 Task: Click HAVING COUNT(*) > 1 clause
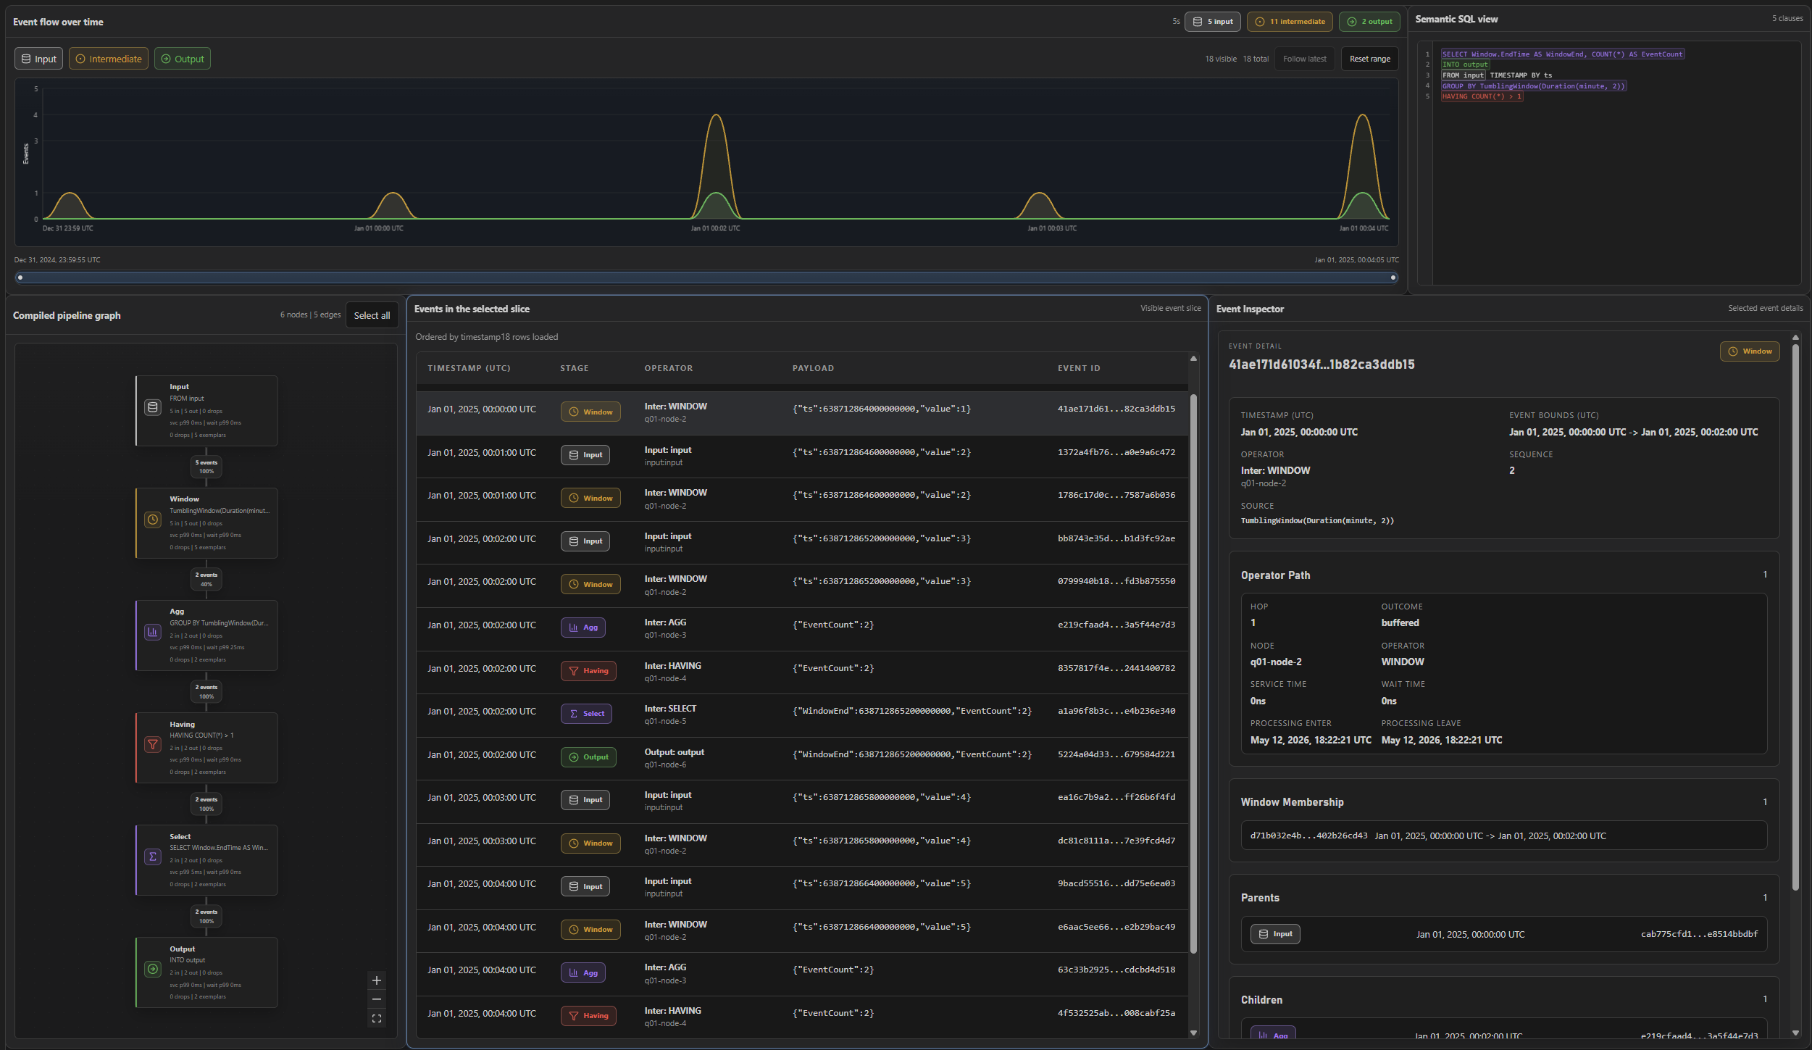[x=1481, y=96]
